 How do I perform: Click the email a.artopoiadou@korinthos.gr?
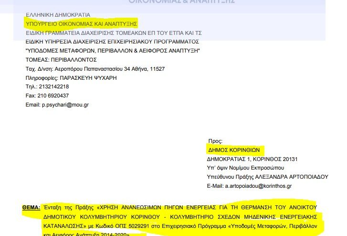(x=258, y=186)
